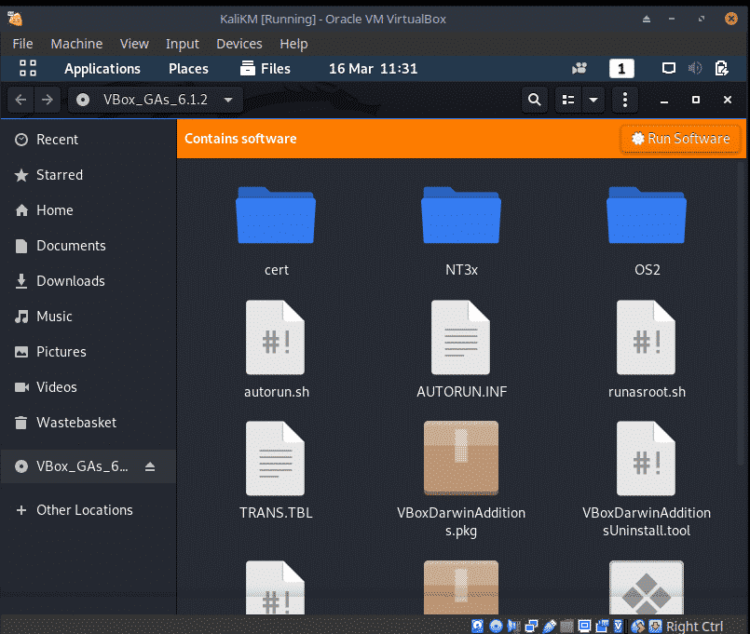
Task: Click the search magnifier icon in the toolbar
Action: [x=534, y=100]
